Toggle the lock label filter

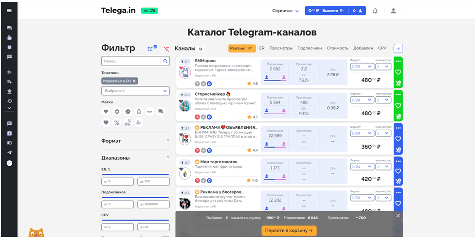[x=139, y=111]
